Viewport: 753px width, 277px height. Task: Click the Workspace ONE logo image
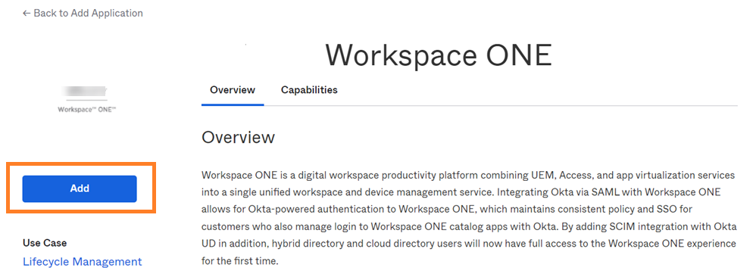click(87, 99)
